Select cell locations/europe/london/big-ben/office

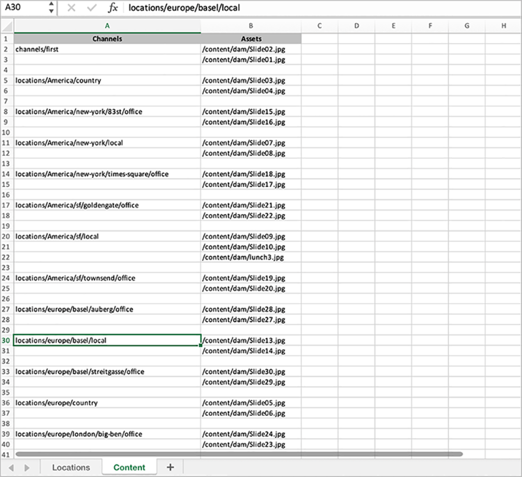[107, 434]
